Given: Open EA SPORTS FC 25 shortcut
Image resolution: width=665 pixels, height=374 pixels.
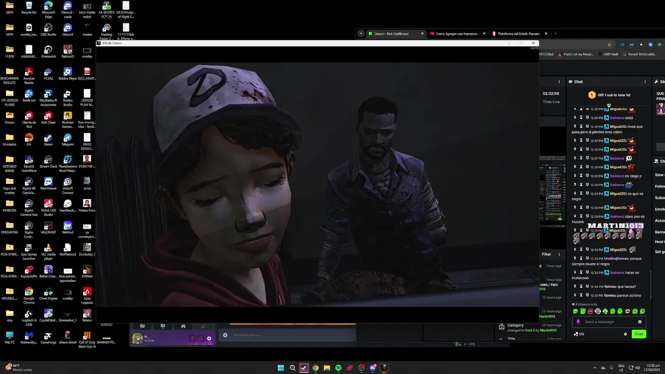Looking at the screenshot, I should pyautogui.click(x=107, y=9).
